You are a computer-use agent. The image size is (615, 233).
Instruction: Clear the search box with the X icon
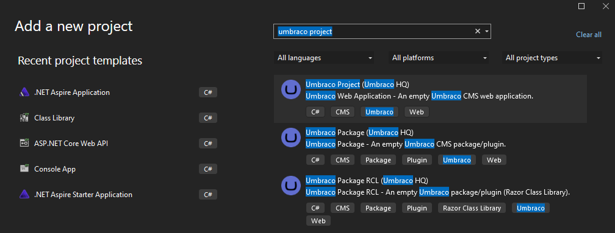point(477,31)
